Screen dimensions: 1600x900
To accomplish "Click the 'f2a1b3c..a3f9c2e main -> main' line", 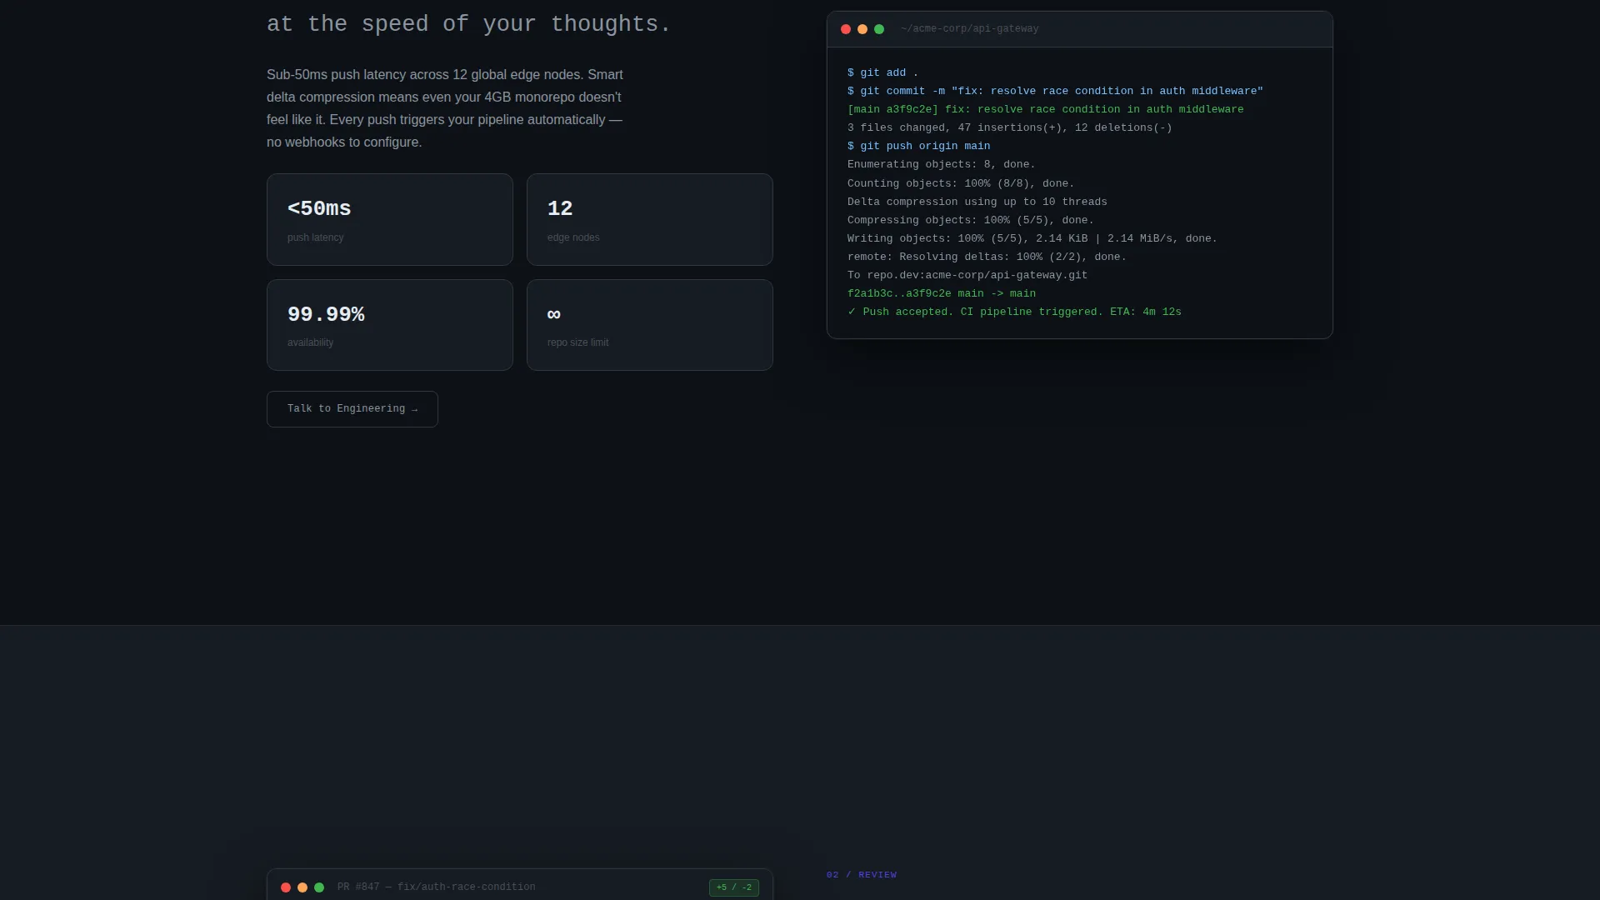I will (x=942, y=294).
